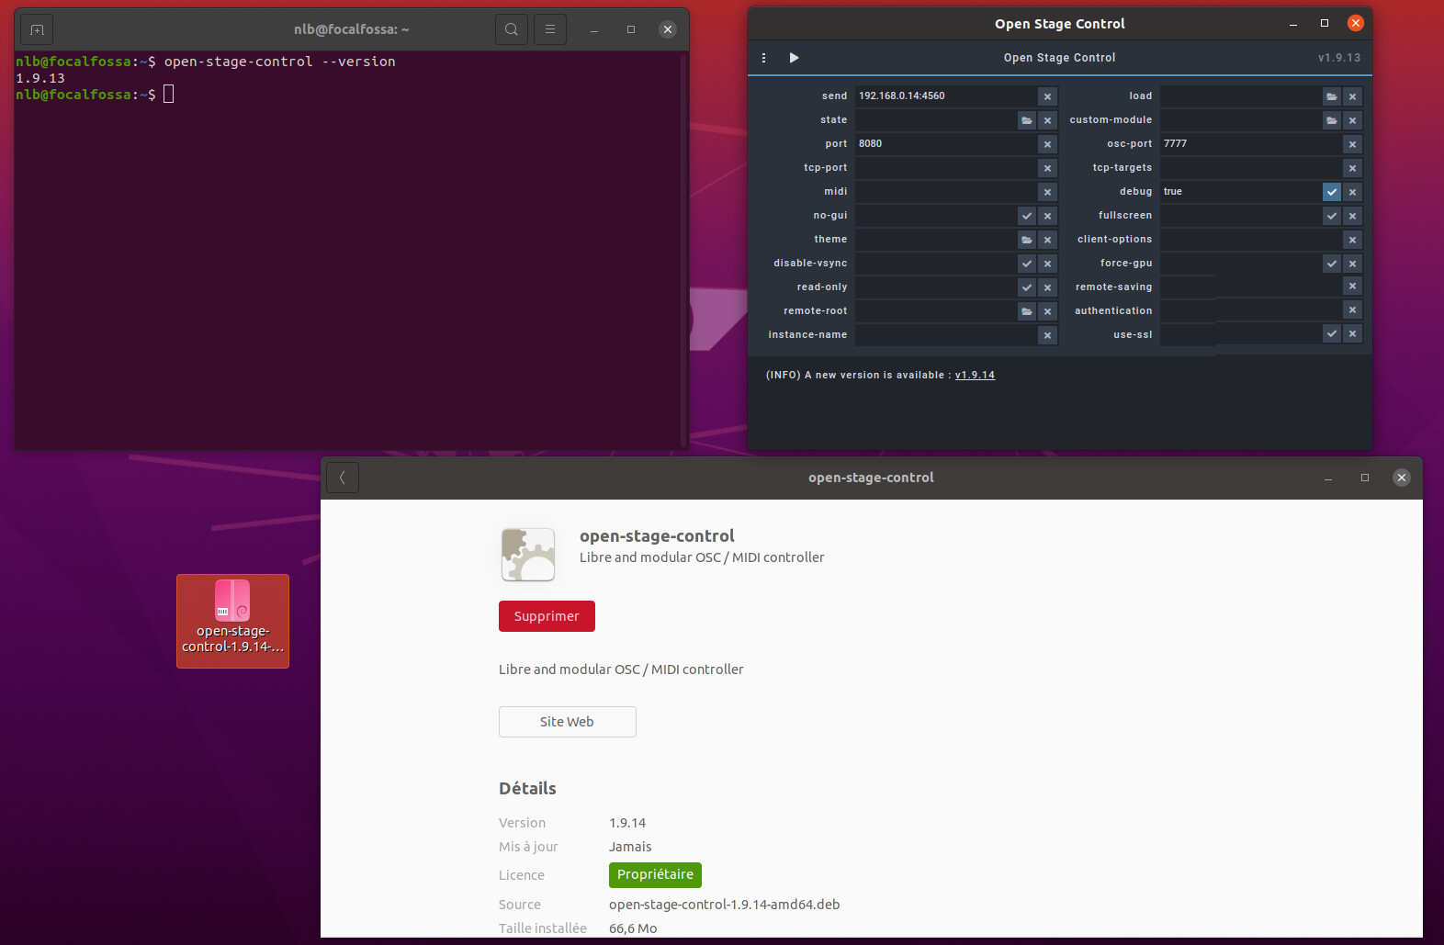The height and width of the screenshot is (945, 1444).
Task: Enable the disable-vsync option
Action: (x=1027, y=264)
